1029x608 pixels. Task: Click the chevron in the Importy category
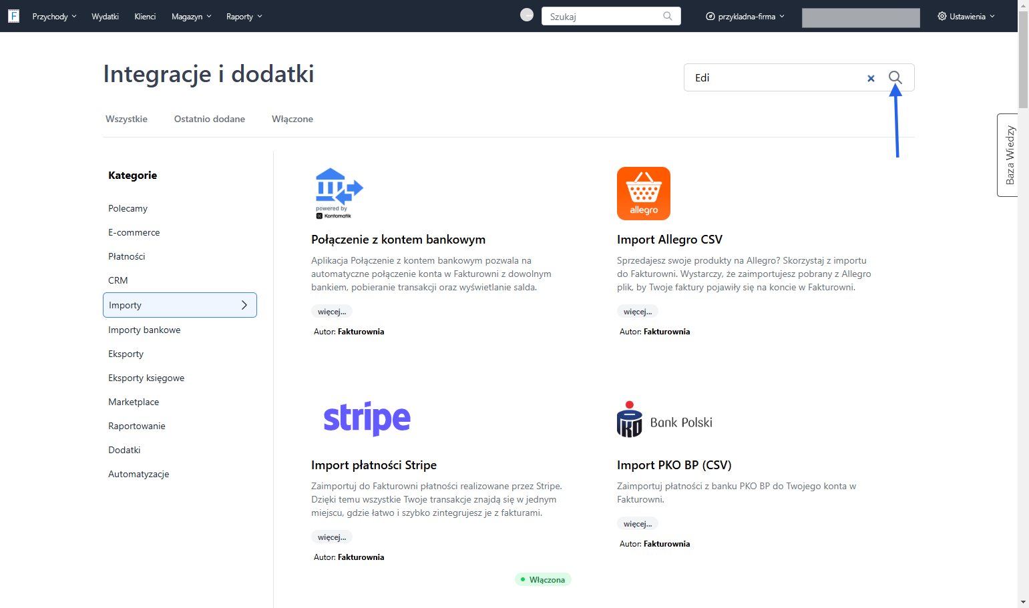pos(244,305)
